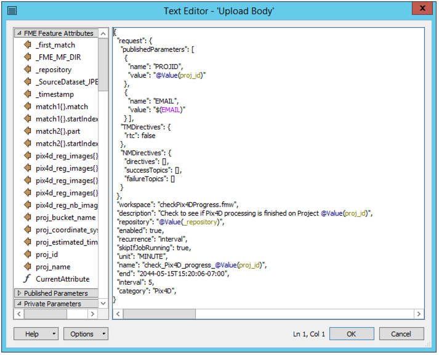The width and height of the screenshot is (439, 355).
Task: Click the icon beside proj_bucket_name
Action: [27, 218]
